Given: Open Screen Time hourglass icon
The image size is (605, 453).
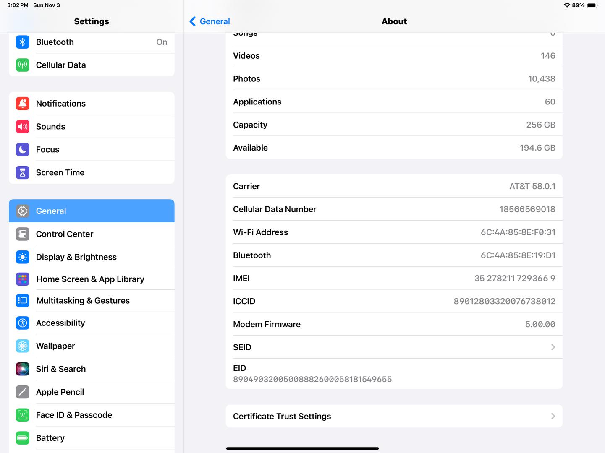Looking at the screenshot, I should 23,173.
